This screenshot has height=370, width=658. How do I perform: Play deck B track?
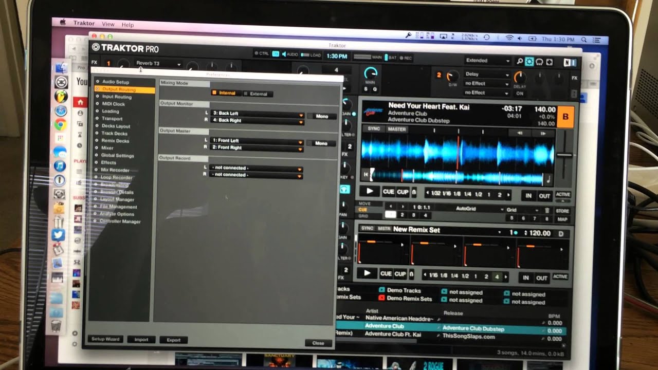click(370, 191)
